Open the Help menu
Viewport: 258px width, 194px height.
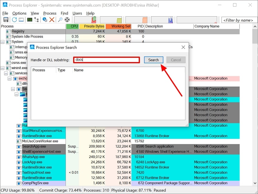click(x=90, y=13)
